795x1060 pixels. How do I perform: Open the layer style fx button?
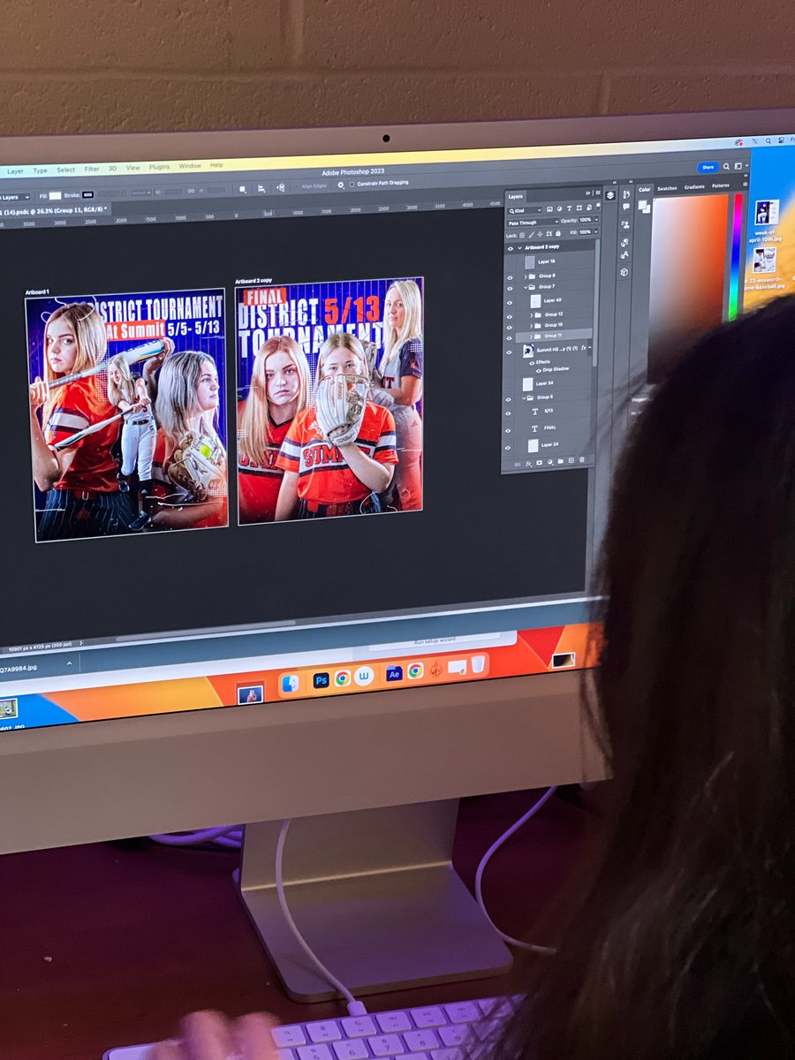(x=528, y=462)
